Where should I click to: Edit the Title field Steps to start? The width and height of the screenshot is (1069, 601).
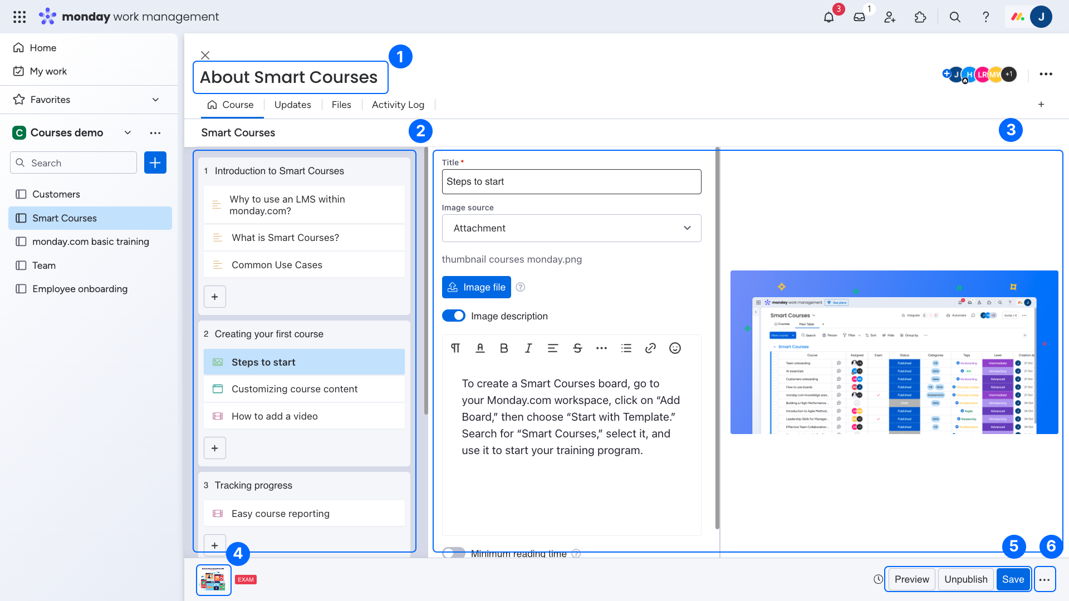[x=571, y=181]
